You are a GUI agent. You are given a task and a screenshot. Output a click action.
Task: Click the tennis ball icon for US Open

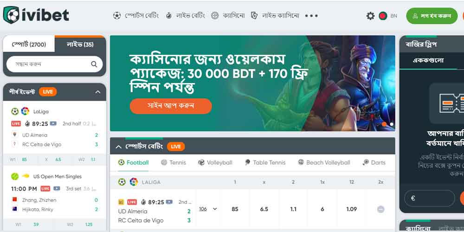click(15, 176)
